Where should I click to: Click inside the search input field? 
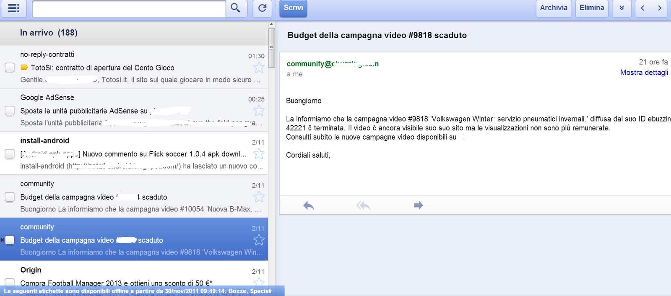click(x=129, y=9)
